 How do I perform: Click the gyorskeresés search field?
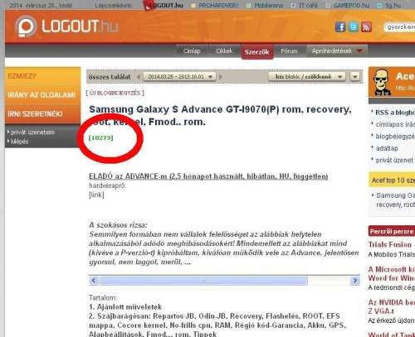click(x=399, y=27)
